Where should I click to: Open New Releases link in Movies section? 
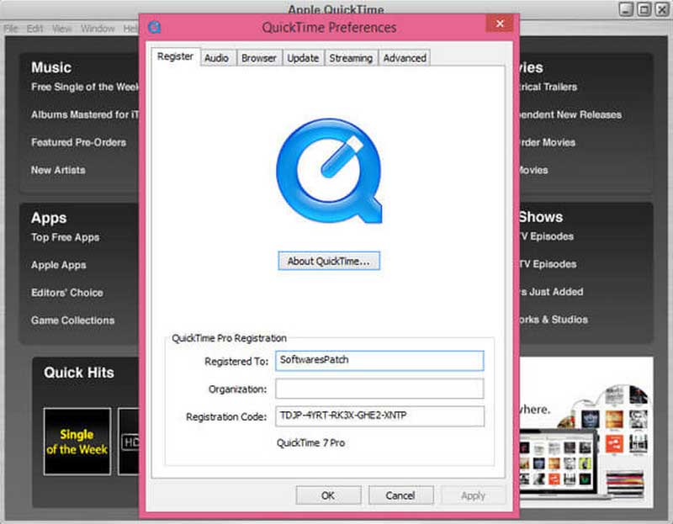[570, 114]
